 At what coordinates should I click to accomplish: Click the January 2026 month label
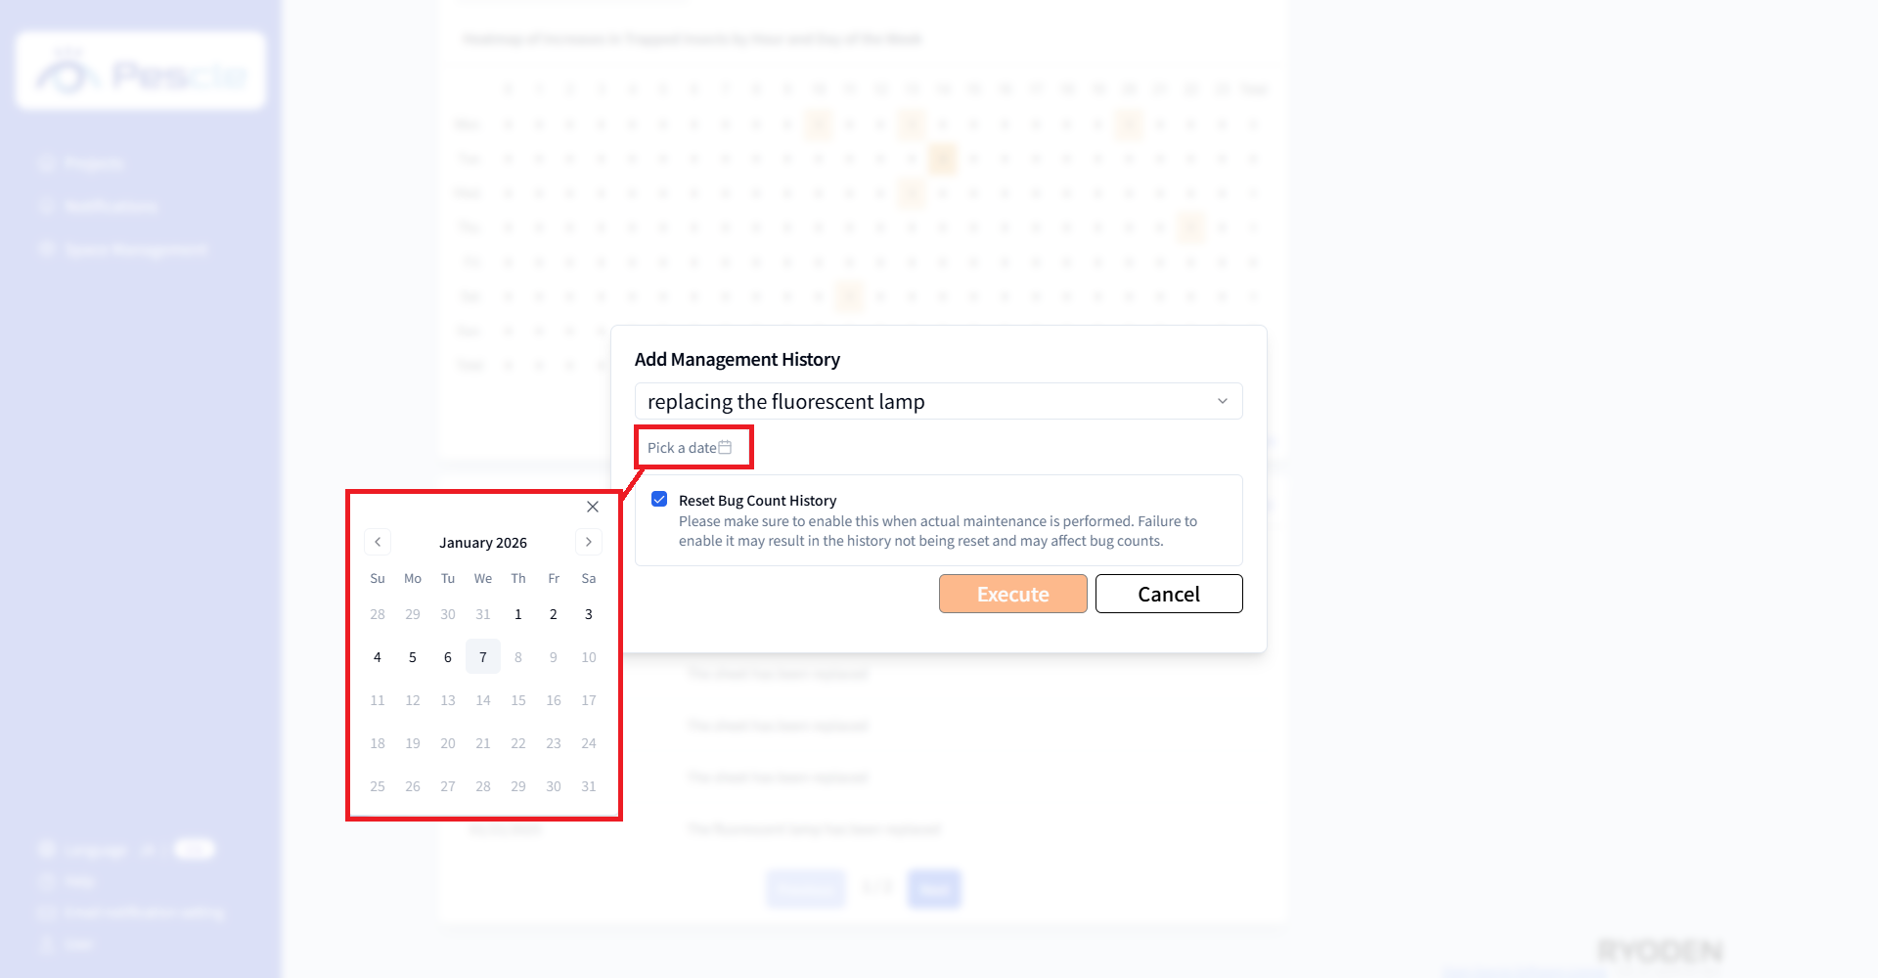coord(483,543)
